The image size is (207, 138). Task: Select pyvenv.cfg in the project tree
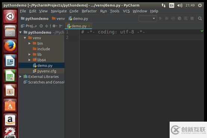[41, 71]
